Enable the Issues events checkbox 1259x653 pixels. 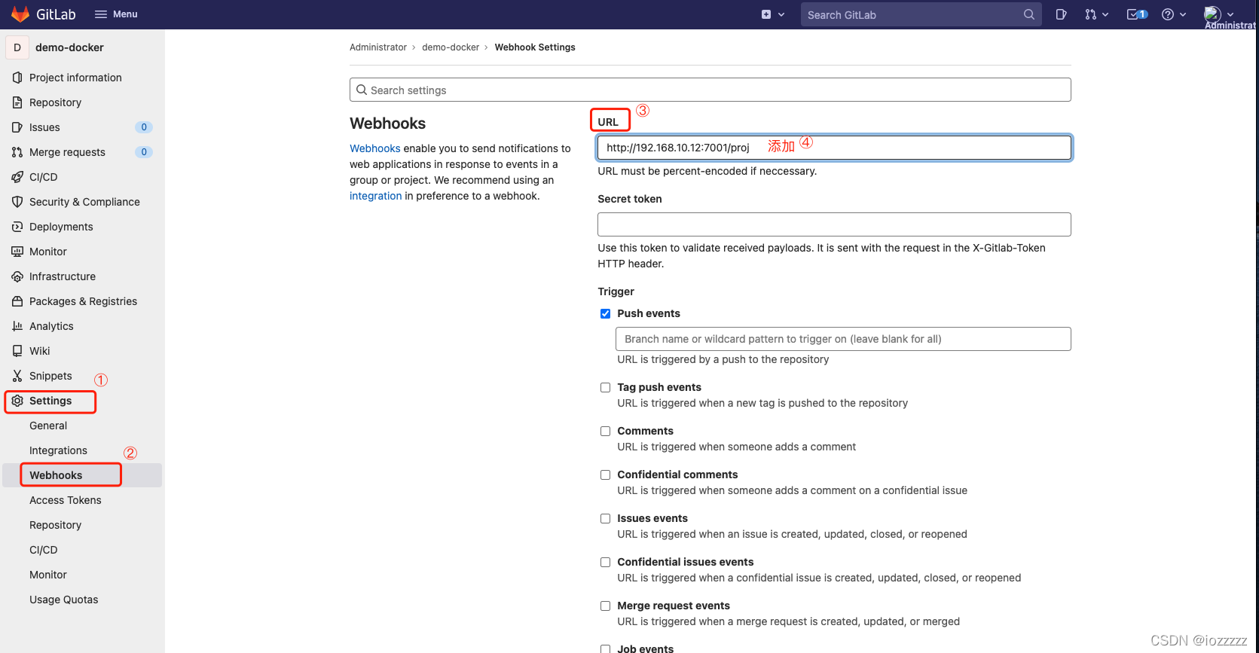click(605, 518)
